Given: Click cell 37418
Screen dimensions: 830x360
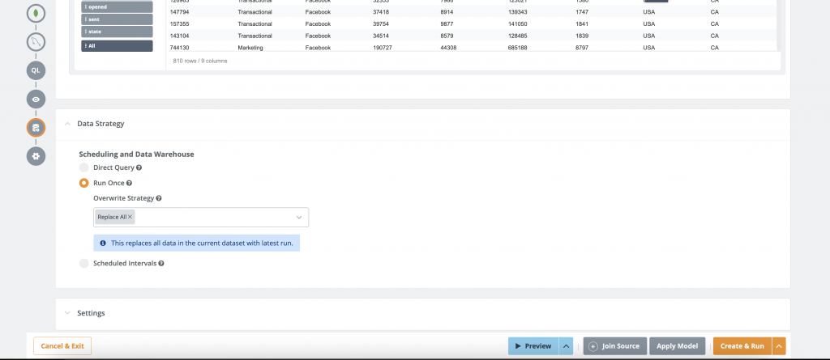Looking at the screenshot, I should [381, 12].
